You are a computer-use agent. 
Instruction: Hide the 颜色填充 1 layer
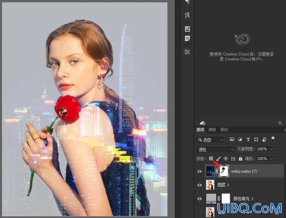click(200, 199)
